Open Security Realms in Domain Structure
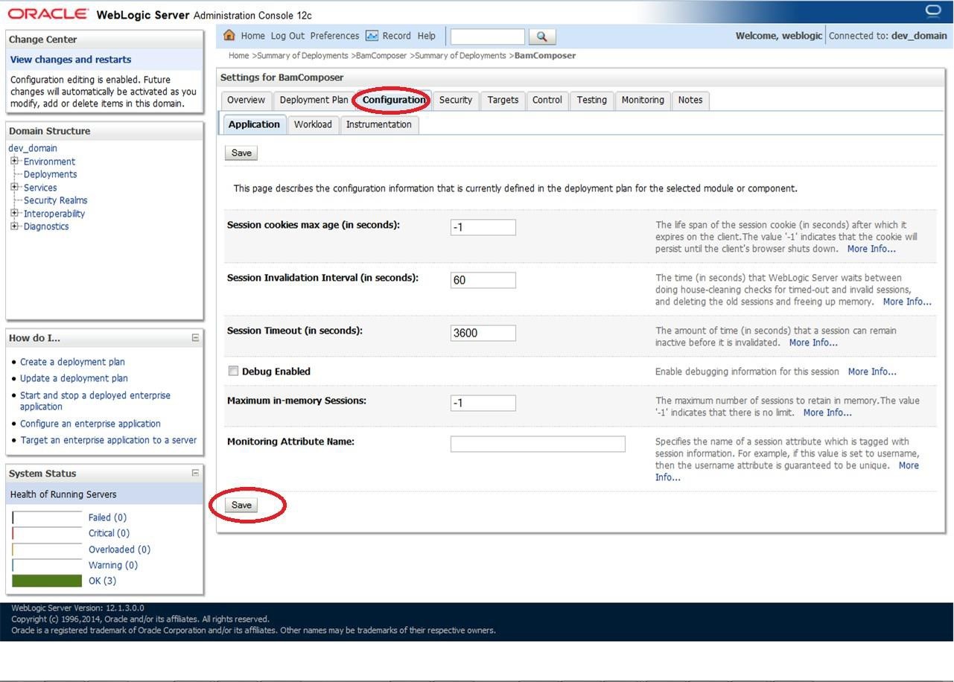 pyautogui.click(x=55, y=200)
